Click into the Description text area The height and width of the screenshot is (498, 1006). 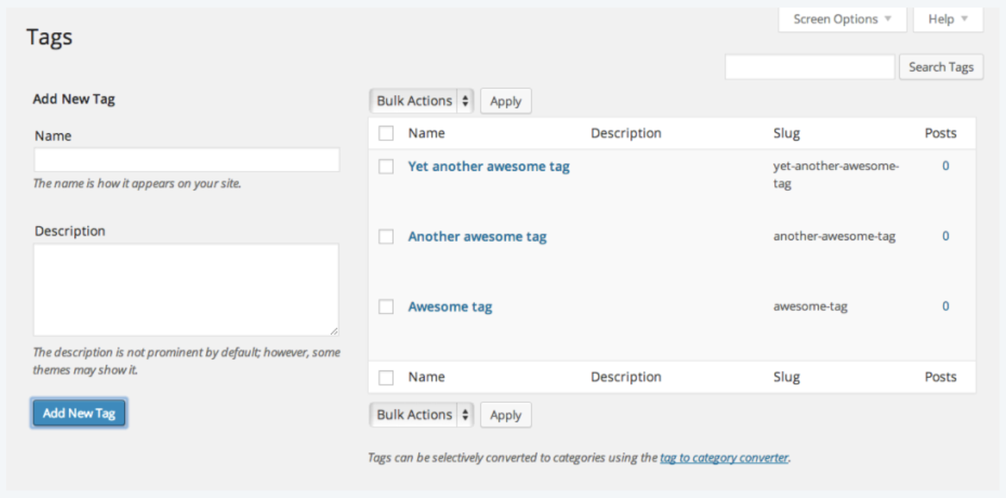[x=186, y=290]
